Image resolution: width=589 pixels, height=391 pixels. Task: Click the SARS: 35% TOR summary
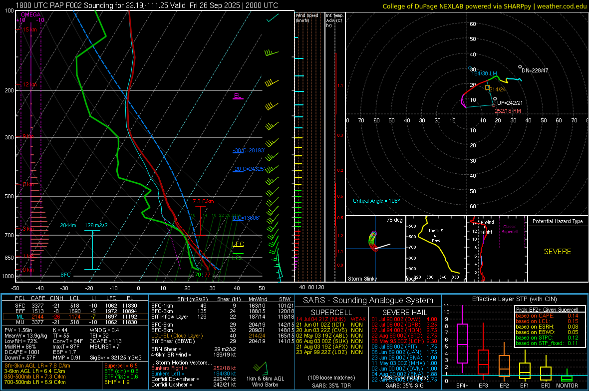tap(331, 386)
